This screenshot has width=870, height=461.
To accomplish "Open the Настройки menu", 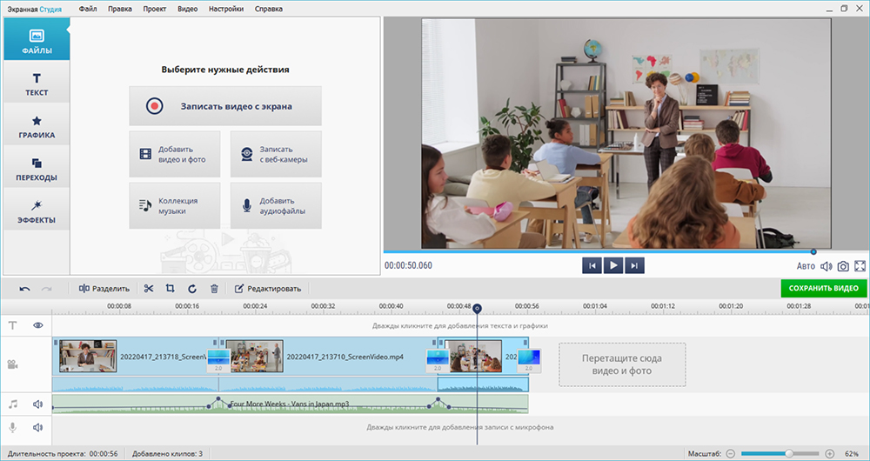I will tap(226, 9).
